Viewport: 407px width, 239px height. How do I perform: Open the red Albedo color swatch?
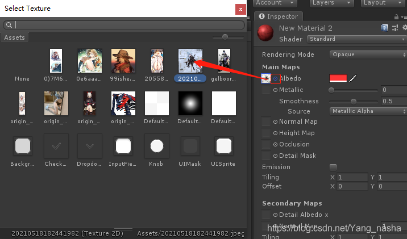coord(338,78)
